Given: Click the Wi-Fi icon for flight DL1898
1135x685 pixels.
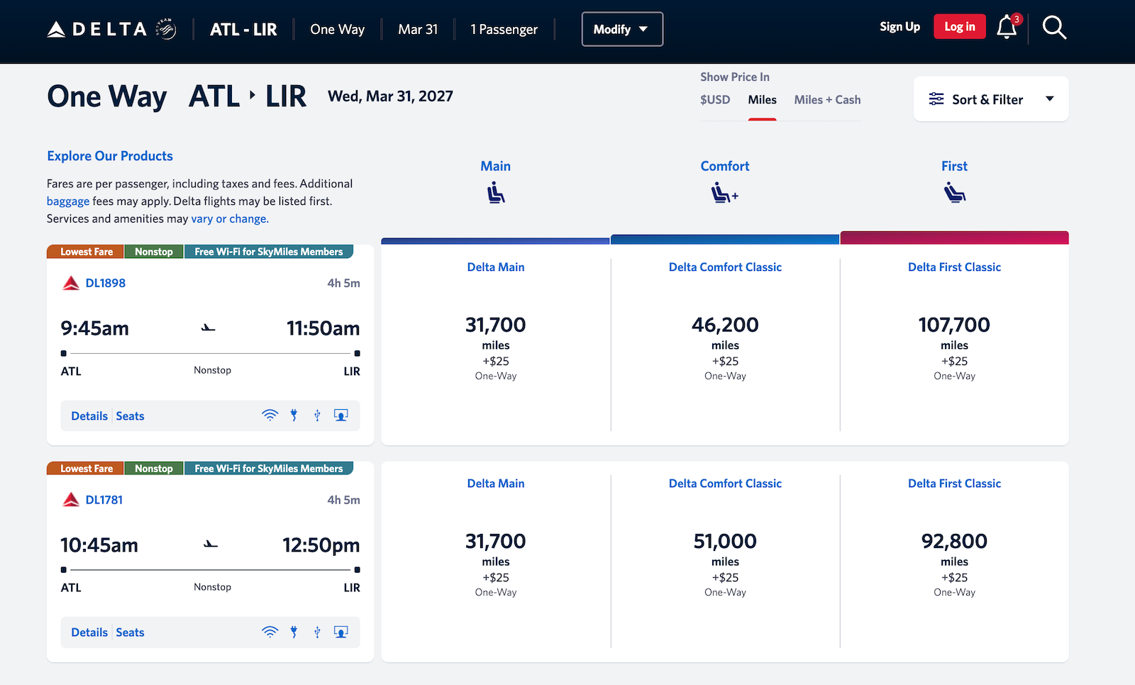Looking at the screenshot, I should tap(270, 416).
